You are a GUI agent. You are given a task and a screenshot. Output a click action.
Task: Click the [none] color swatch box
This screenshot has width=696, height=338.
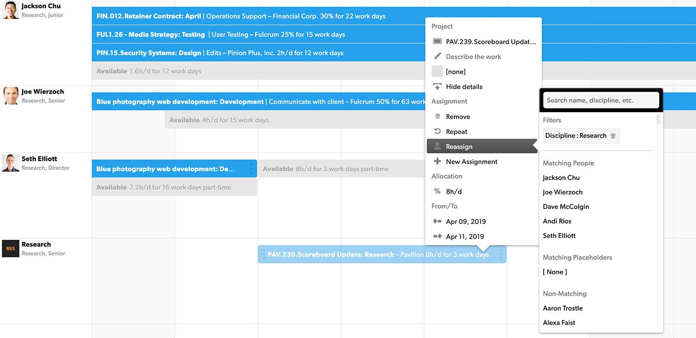coord(437,72)
